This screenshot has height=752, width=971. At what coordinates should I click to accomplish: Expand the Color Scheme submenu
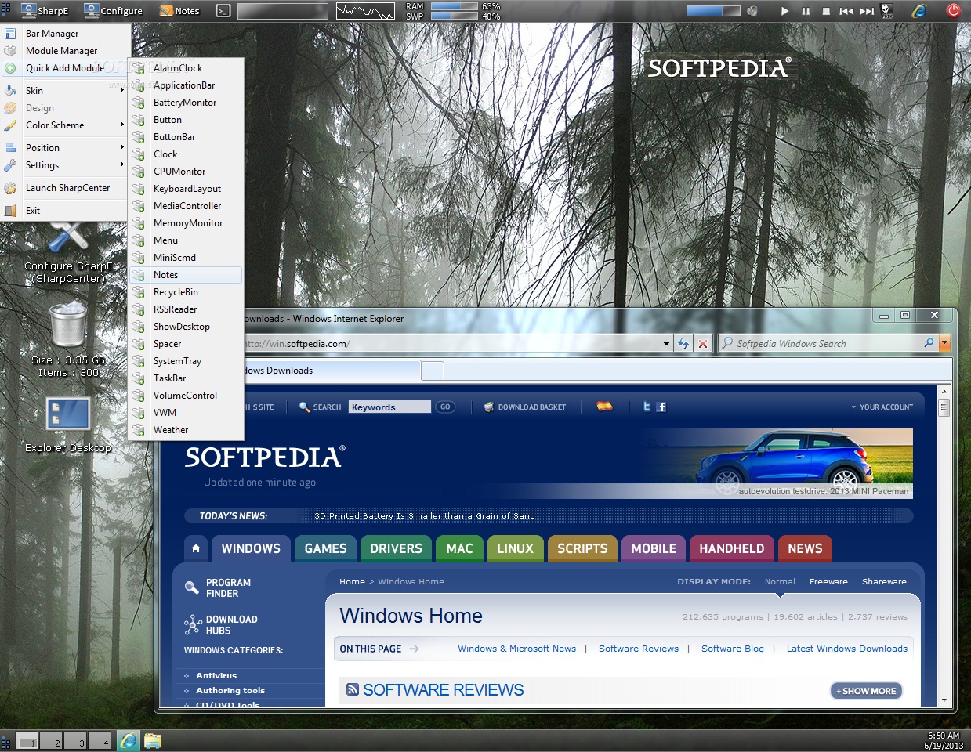65,125
